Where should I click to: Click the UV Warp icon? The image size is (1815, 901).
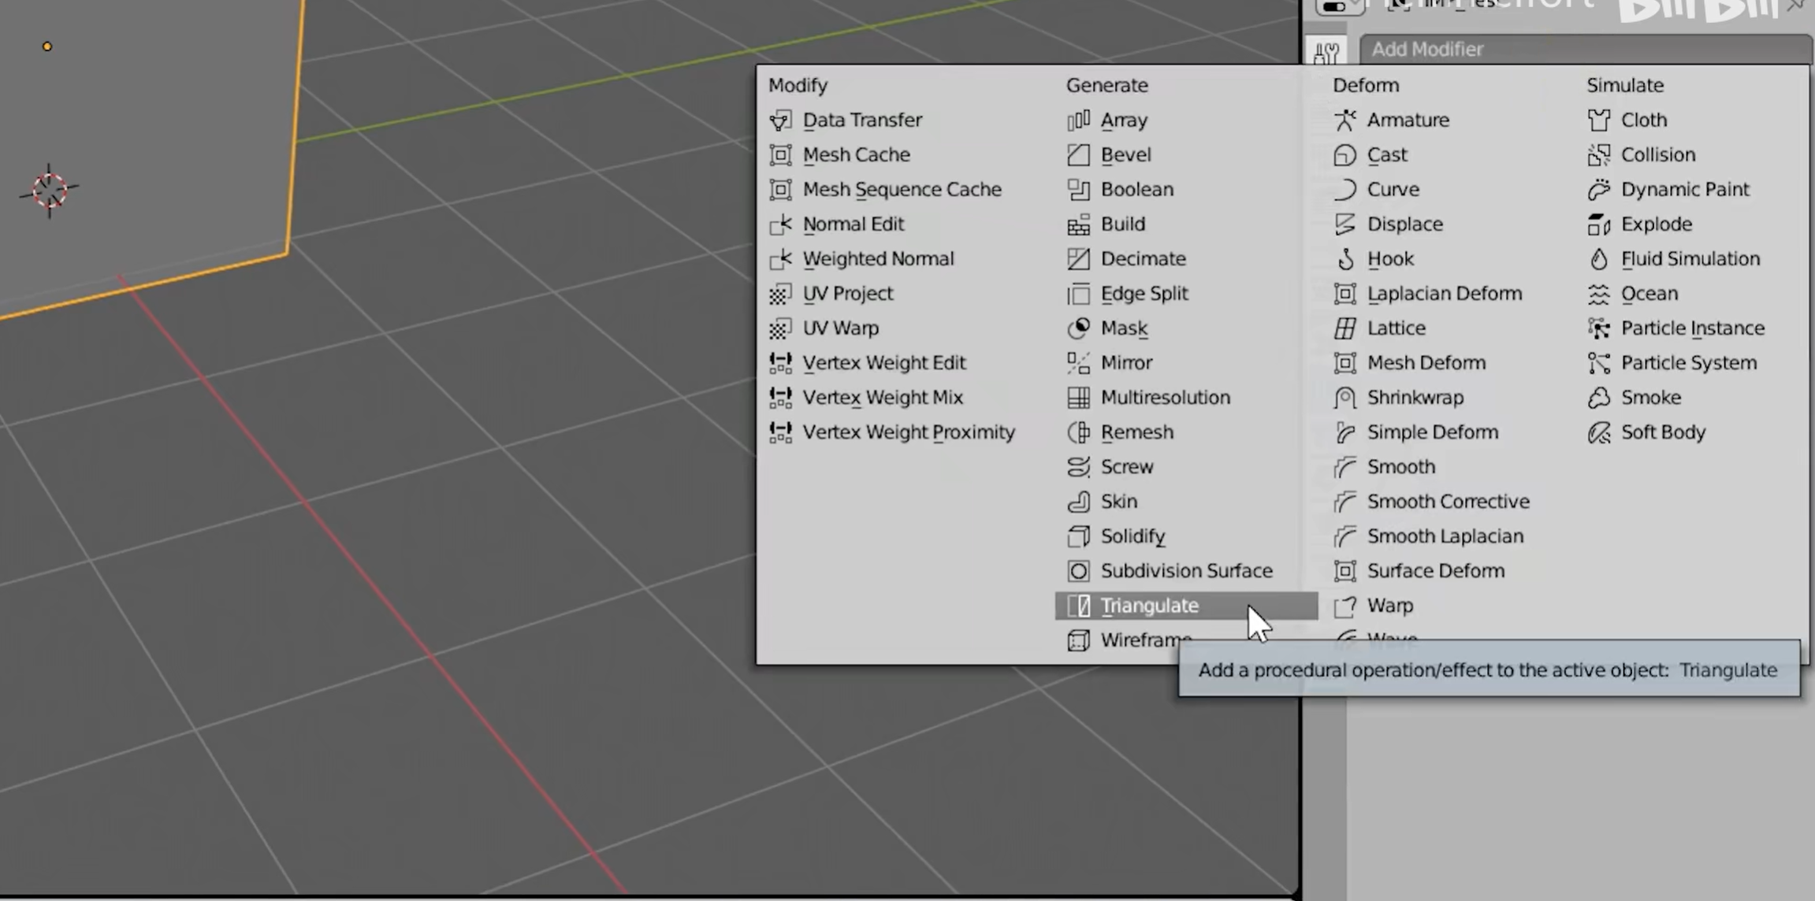[x=780, y=328]
